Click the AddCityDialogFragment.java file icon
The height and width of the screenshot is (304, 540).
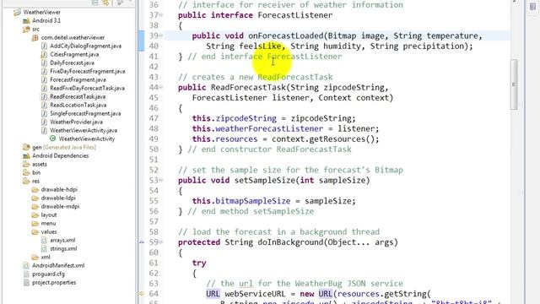[x=44, y=46]
